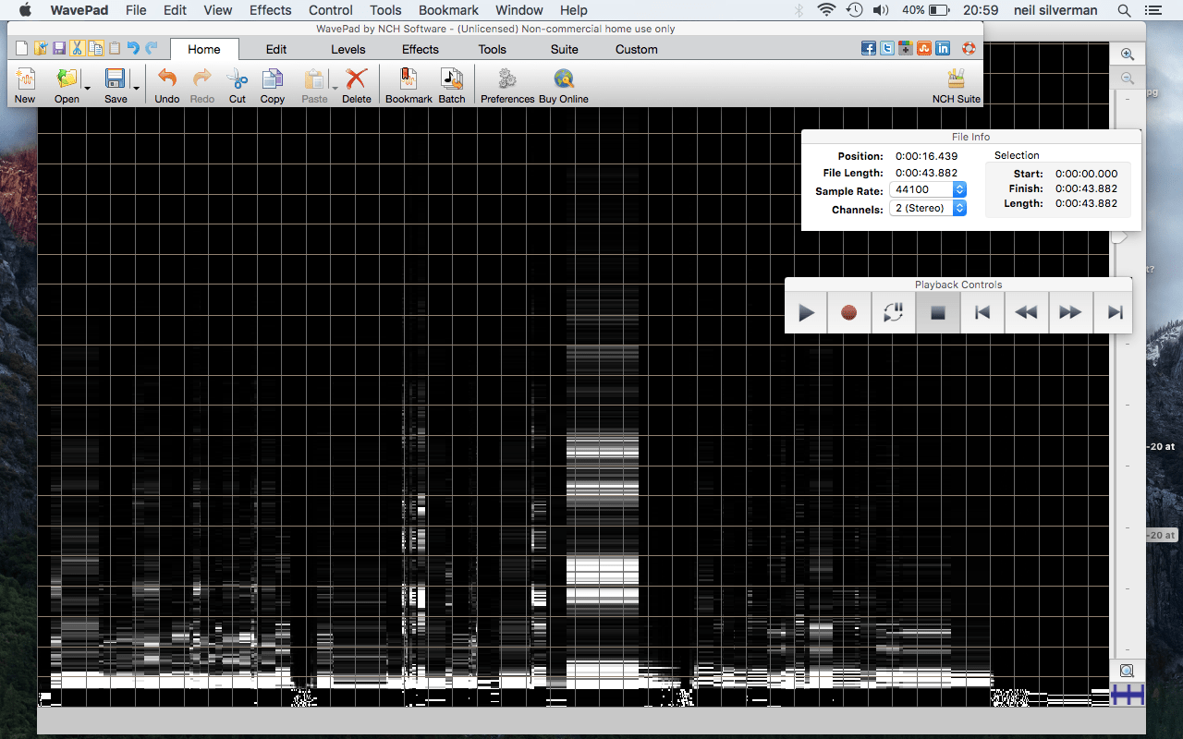Open Preferences from the toolbar
Image resolution: width=1183 pixels, height=739 pixels.
(x=507, y=85)
